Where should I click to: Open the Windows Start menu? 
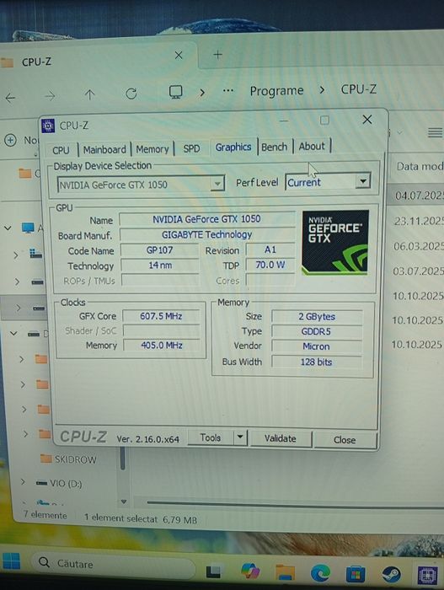11,561
